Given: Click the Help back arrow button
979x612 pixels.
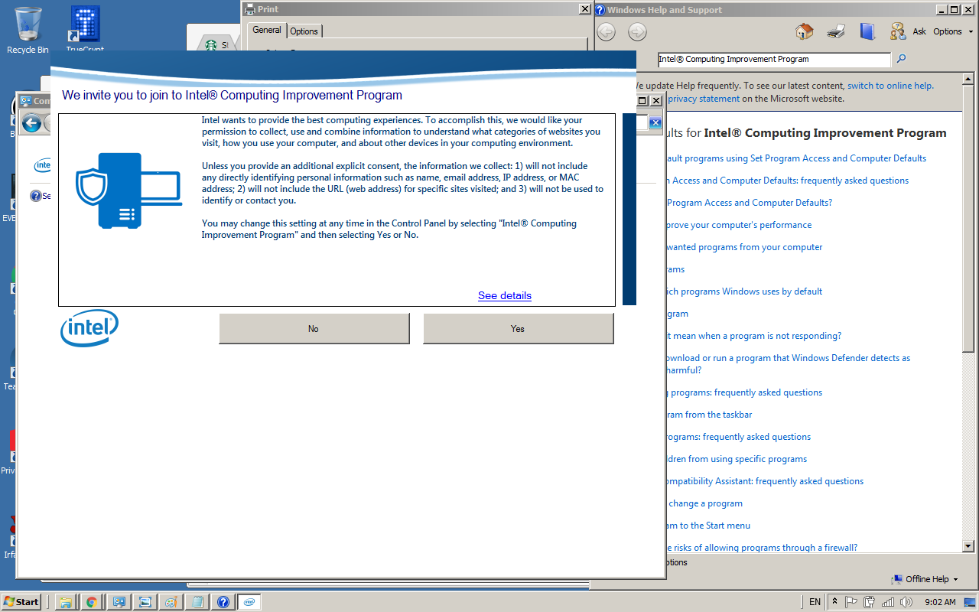Looking at the screenshot, I should click(607, 31).
